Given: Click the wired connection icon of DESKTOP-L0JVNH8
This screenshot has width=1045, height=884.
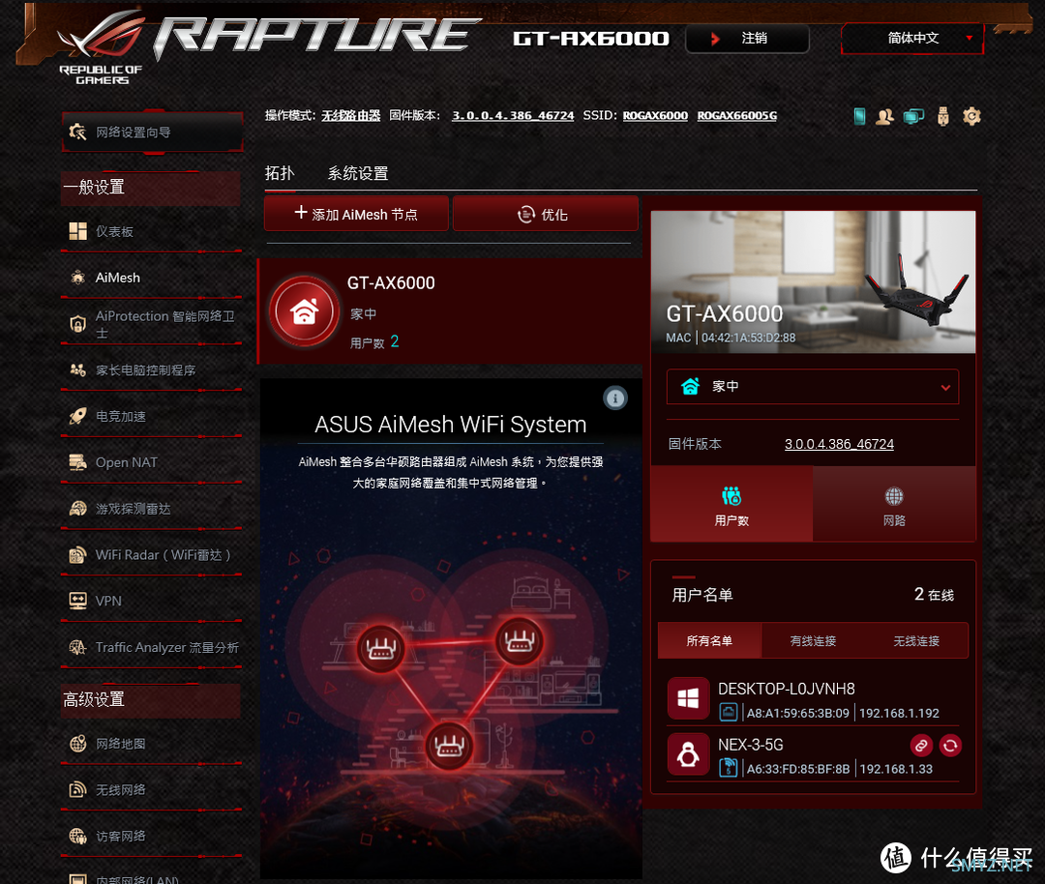Looking at the screenshot, I should 729,712.
